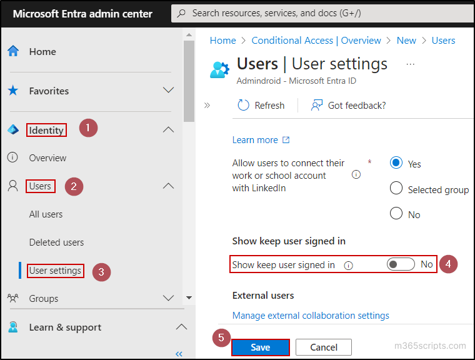Click the LinkedIn setting info icon
Screen dimensions: 475x360
click(x=356, y=174)
